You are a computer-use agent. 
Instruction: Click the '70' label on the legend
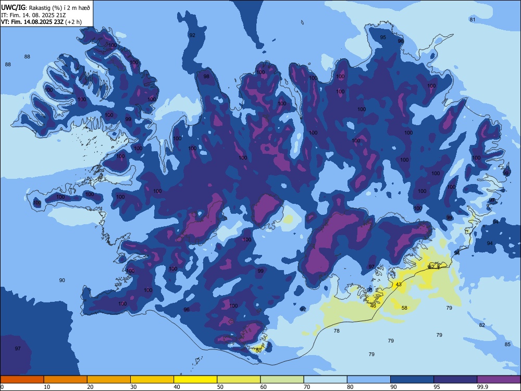(307, 387)
